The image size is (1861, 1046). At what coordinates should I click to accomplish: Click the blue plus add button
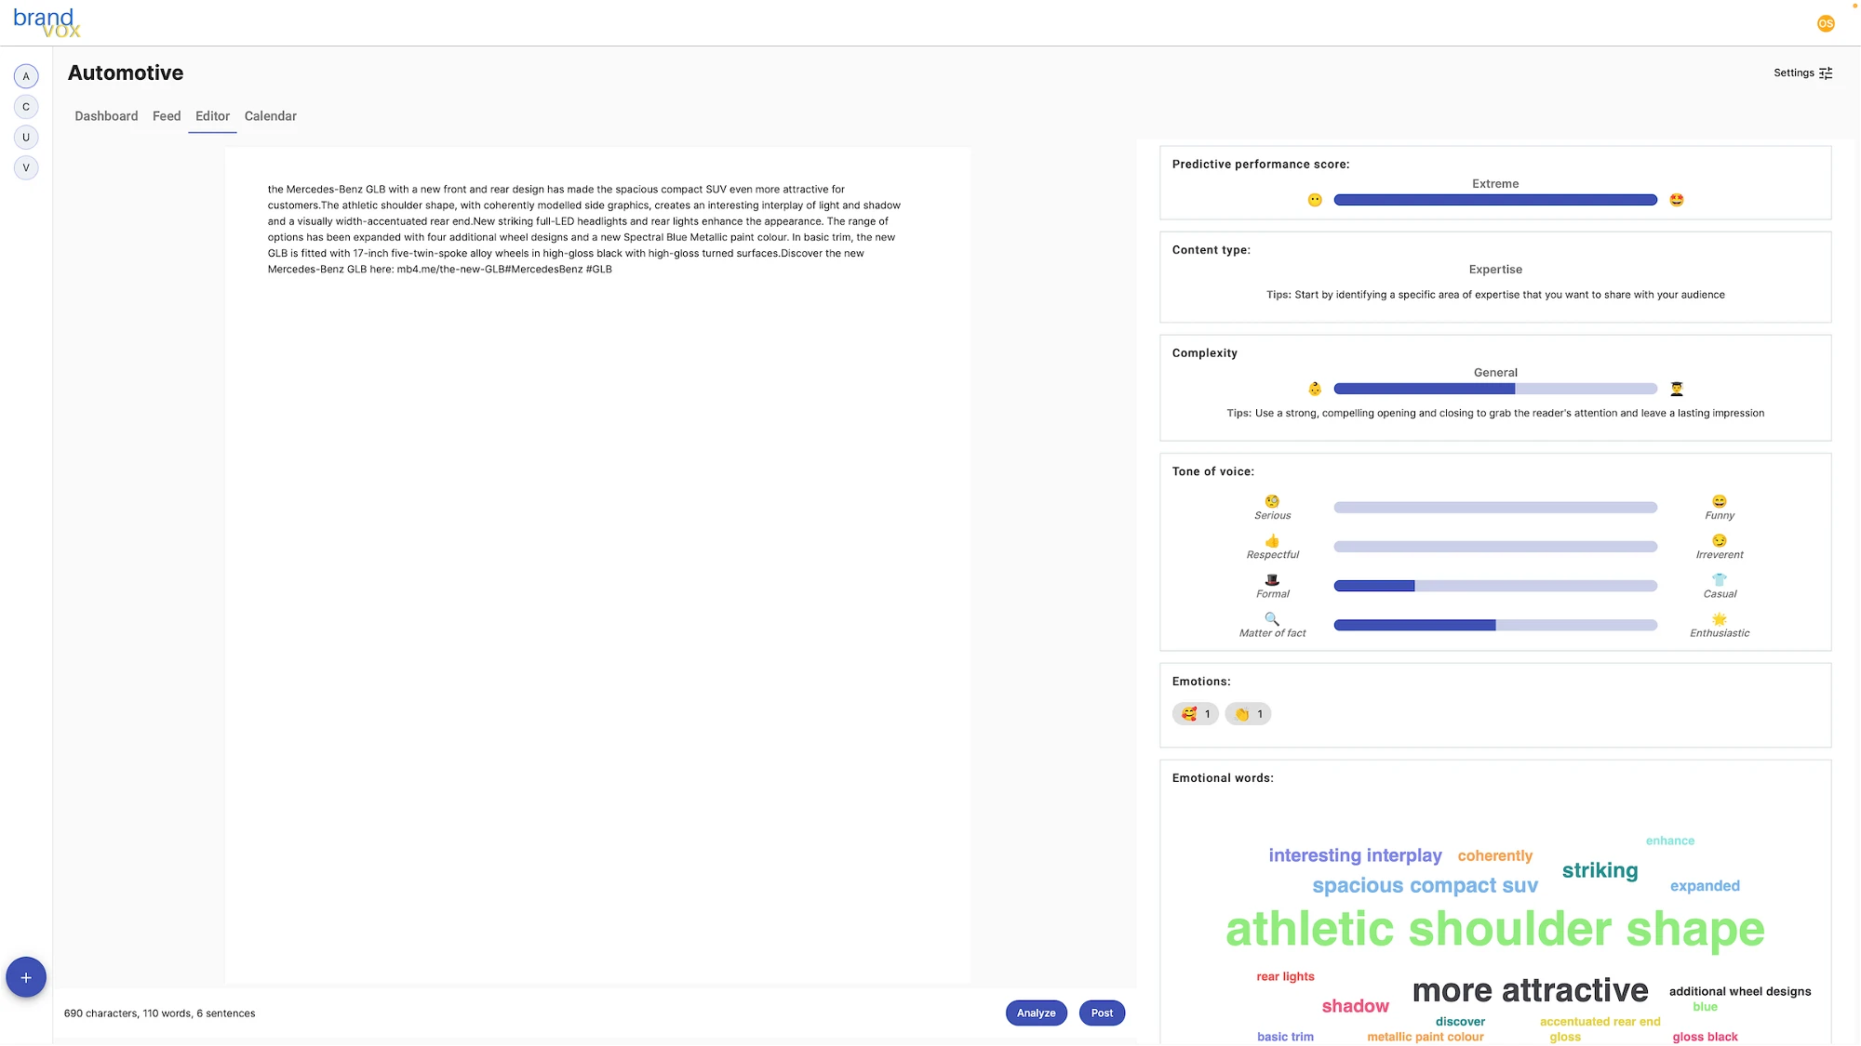26,977
